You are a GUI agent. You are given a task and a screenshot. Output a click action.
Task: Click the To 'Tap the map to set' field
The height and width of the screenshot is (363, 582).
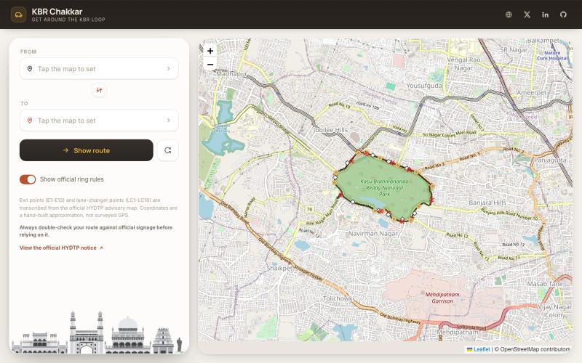[x=99, y=121]
